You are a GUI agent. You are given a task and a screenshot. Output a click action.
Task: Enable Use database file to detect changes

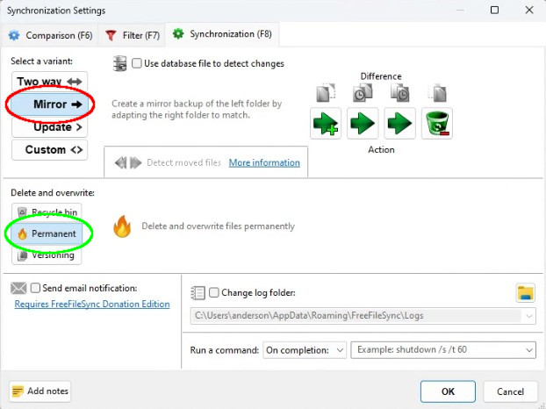[x=137, y=63]
